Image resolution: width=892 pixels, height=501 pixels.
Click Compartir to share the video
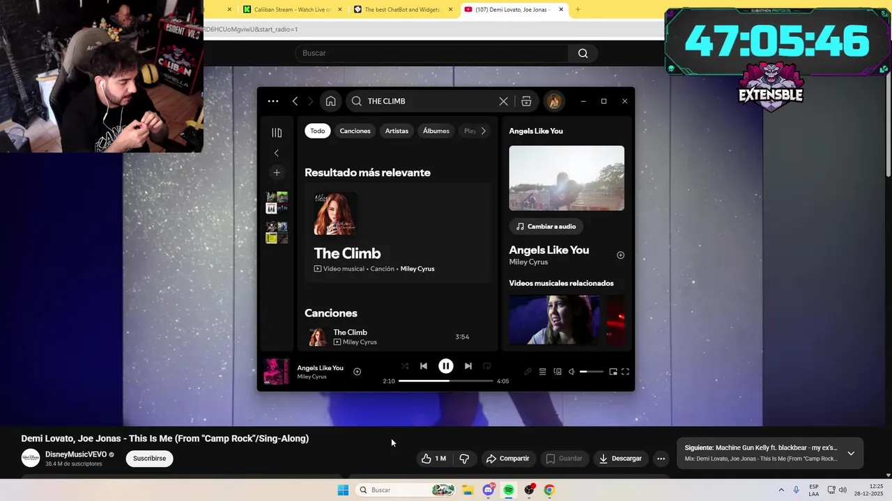coord(508,459)
